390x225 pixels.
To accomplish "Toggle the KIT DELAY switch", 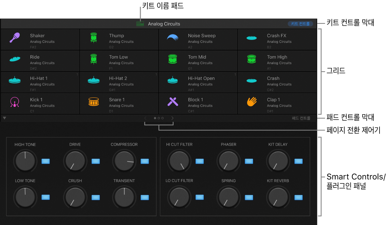I will 298,161.
